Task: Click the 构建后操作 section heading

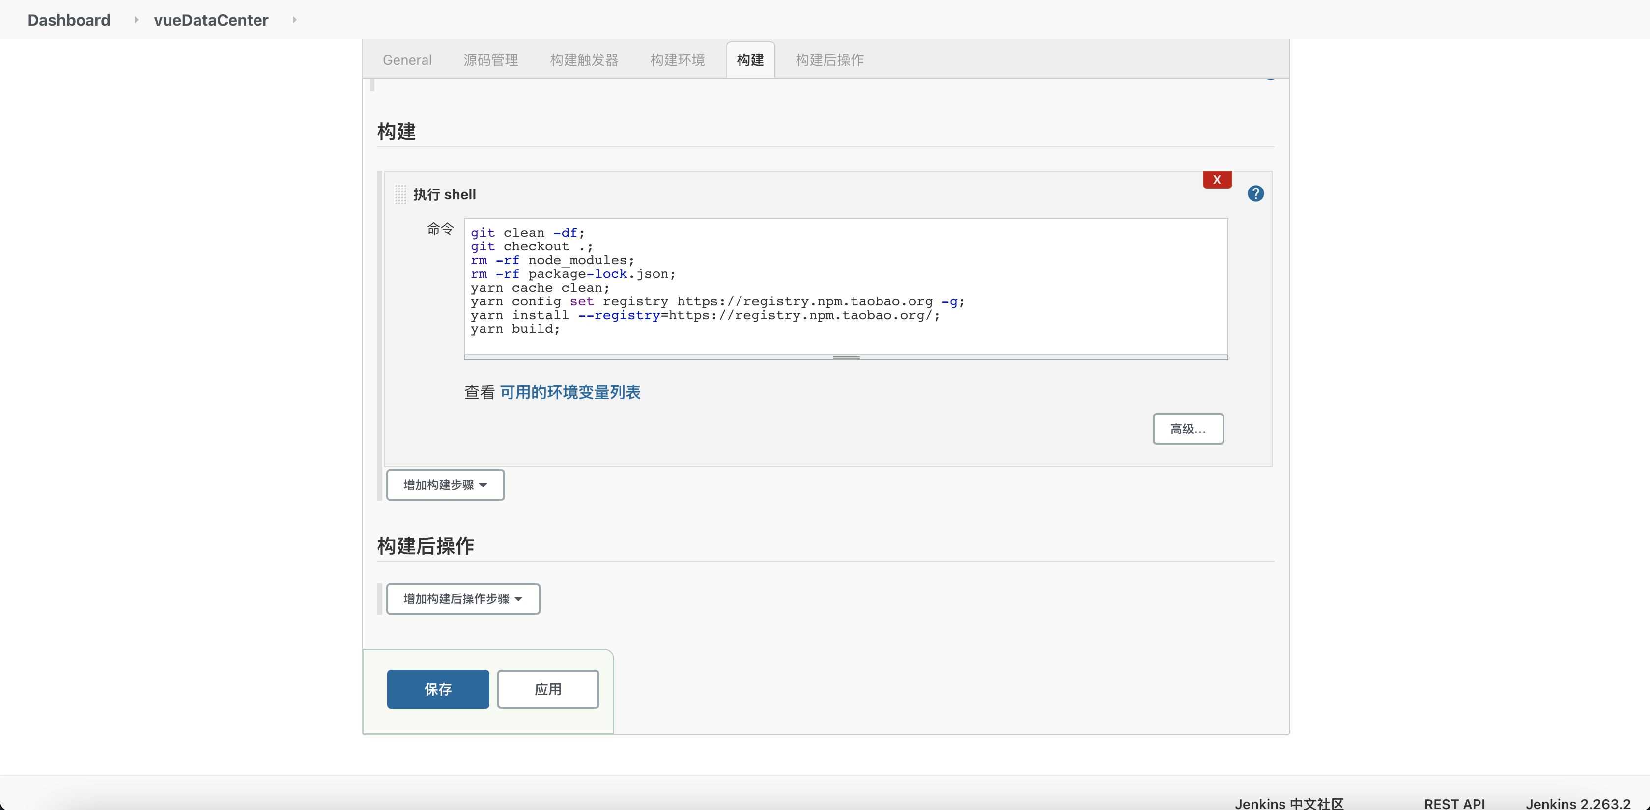Action: tap(426, 546)
